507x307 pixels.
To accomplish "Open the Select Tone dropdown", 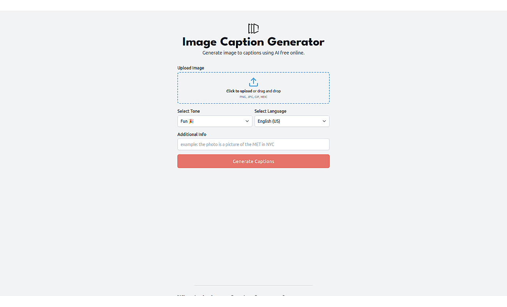I will pyautogui.click(x=215, y=121).
